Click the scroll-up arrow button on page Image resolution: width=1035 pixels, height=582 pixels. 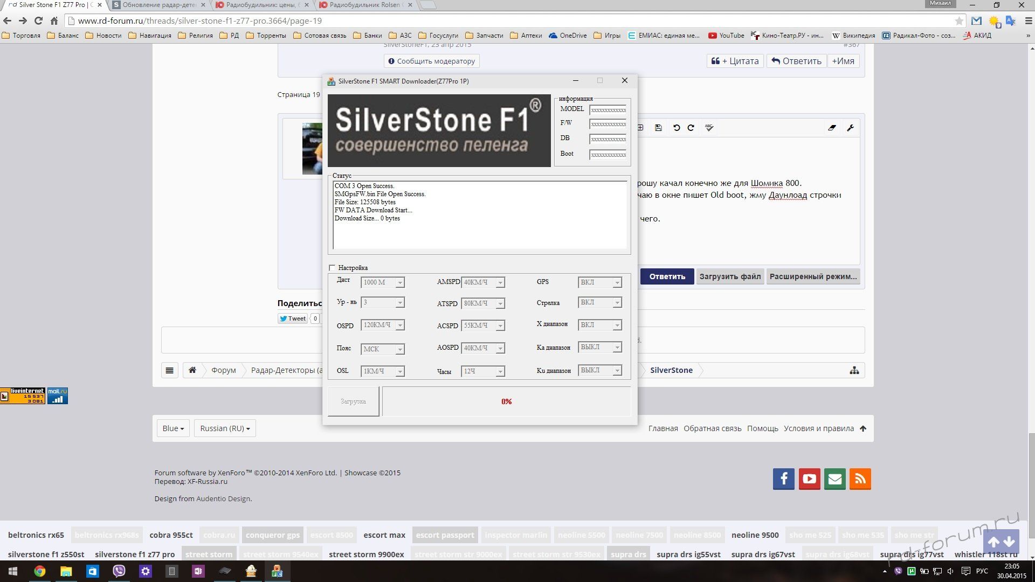pos(993,542)
